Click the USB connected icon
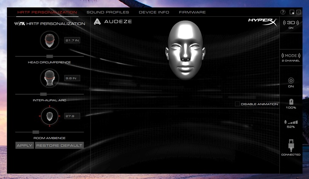The image size is (309, 179). point(291,145)
